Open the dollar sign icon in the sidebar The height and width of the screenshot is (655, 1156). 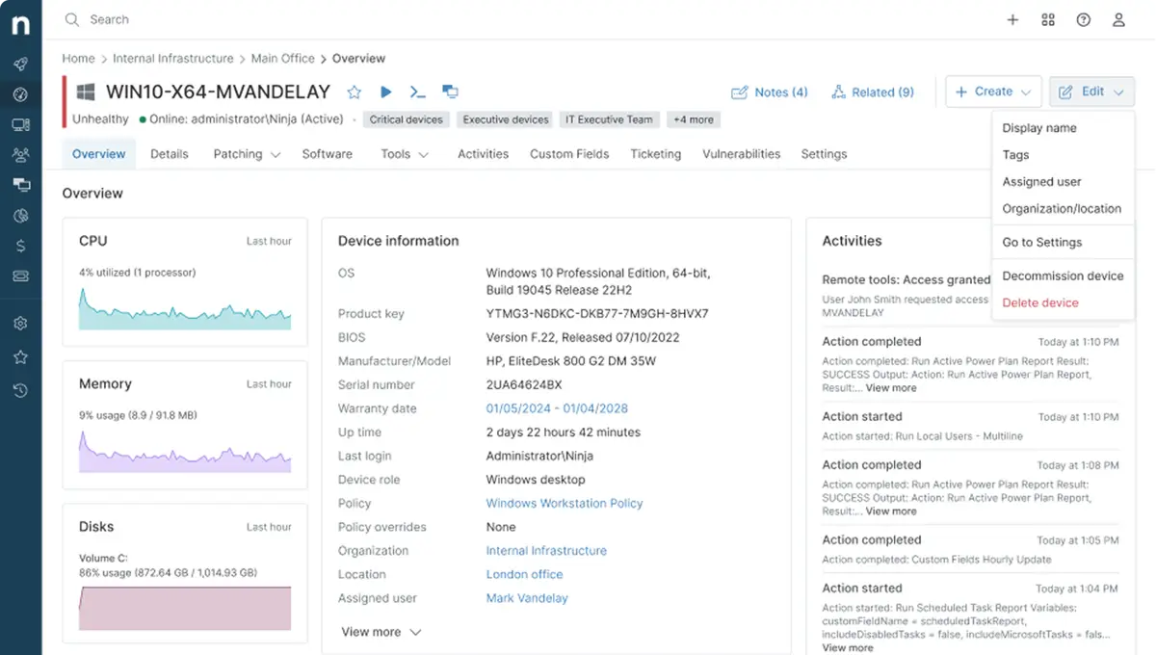click(x=20, y=246)
